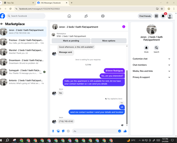The image size is (177, 143).
Task: Open the Chrome profile icon
Action: 169,9
